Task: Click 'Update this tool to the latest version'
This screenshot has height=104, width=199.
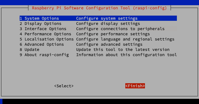Action: click(x=123, y=50)
